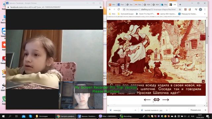This screenshot has width=212, height=119.
Task: Click the 'Показать все' downloads button
Action: coord(195,110)
